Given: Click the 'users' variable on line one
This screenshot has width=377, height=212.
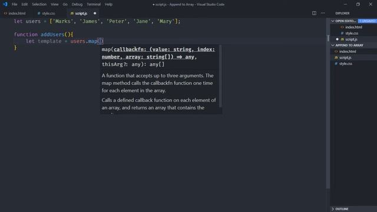Looking at the screenshot, I should coord(33,21).
